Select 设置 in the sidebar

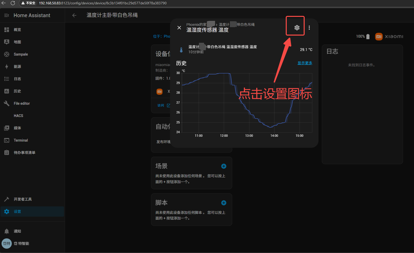(x=17, y=212)
